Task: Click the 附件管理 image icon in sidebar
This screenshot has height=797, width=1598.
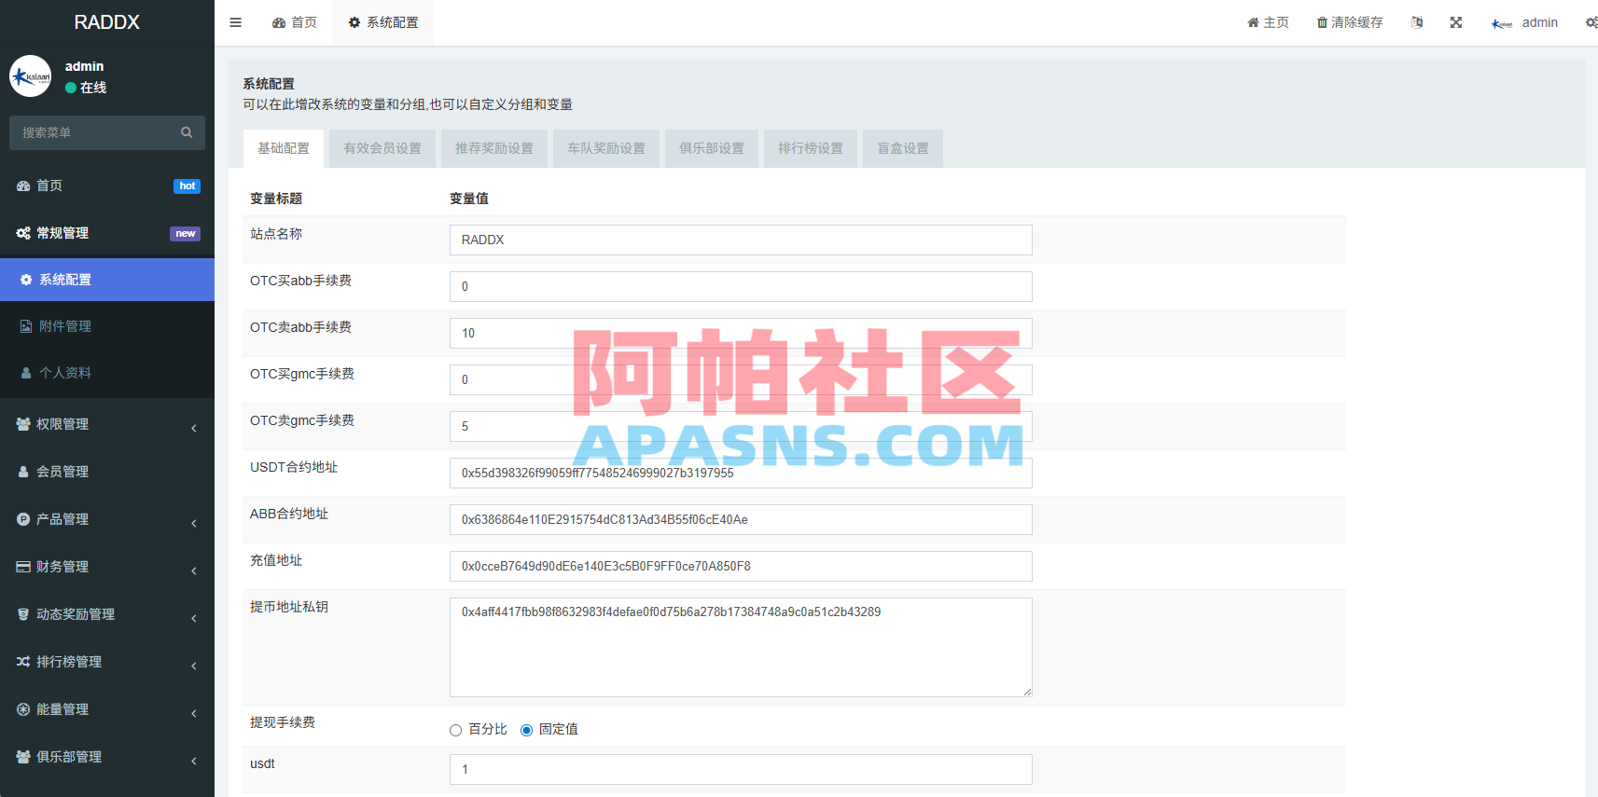Action: coord(26,326)
